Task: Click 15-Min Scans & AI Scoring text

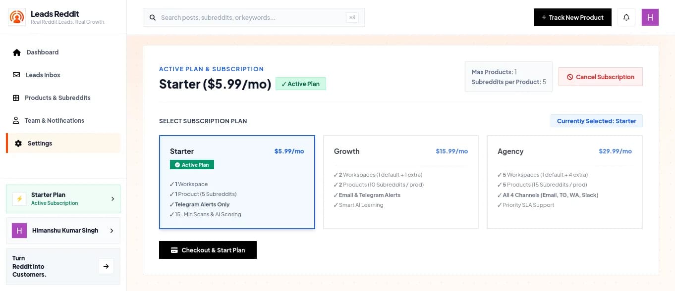Action: pos(208,215)
